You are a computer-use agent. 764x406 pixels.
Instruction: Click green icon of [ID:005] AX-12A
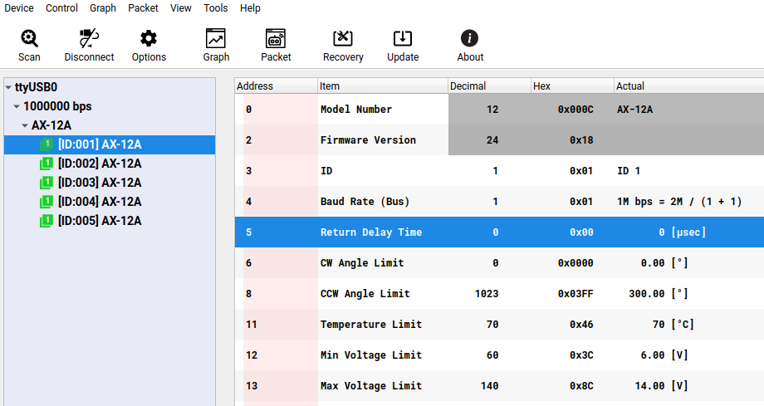pyautogui.click(x=47, y=221)
